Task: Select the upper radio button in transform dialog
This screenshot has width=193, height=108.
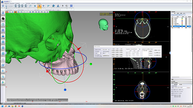Action: click(96, 55)
